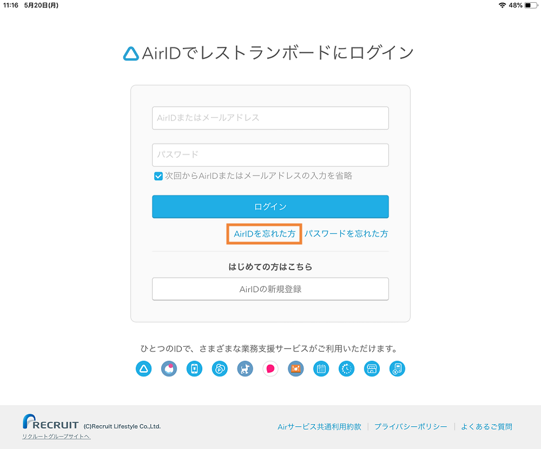Open the プライバシーポリシー footer link
The height and width of the screenshot is (449, 541).
coord(411,427)
